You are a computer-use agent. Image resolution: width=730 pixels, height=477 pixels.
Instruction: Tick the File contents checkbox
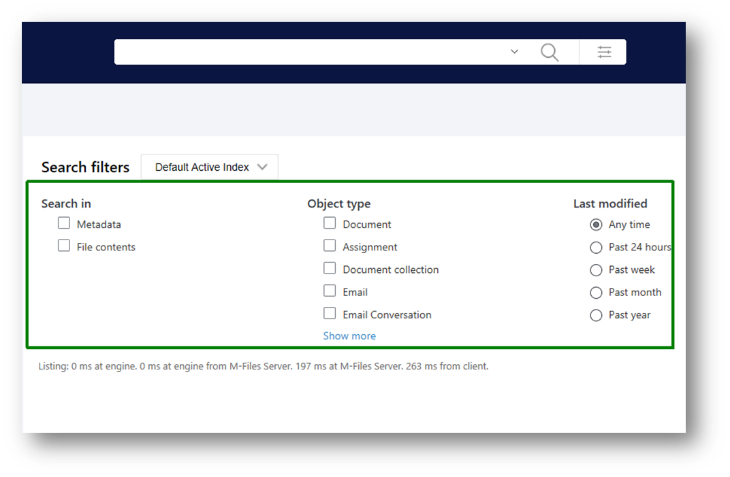64,246
